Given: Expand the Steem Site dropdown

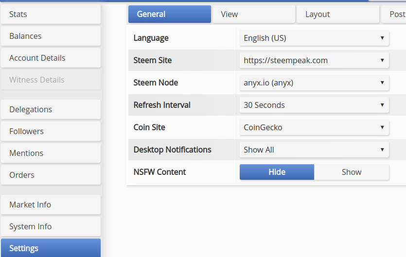Looking at the screenshot, I should coord(314,60).
